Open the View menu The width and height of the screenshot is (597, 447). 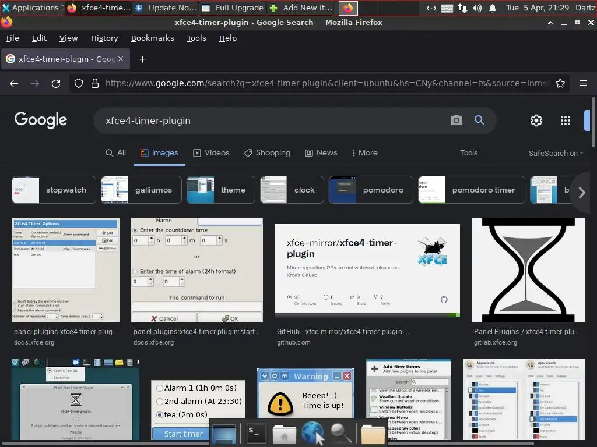click(x=69, y=38)
